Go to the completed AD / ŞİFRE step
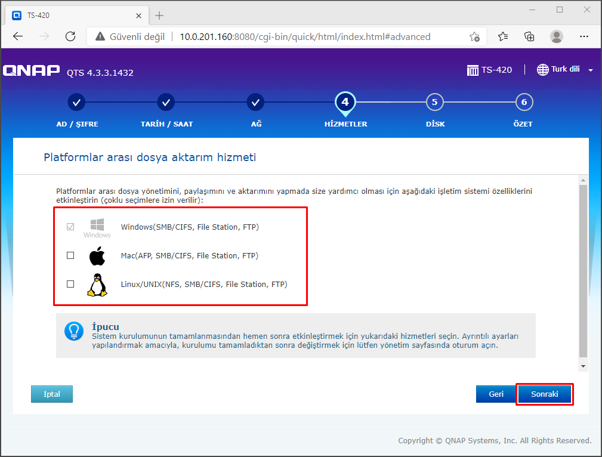 click(76, 102)
